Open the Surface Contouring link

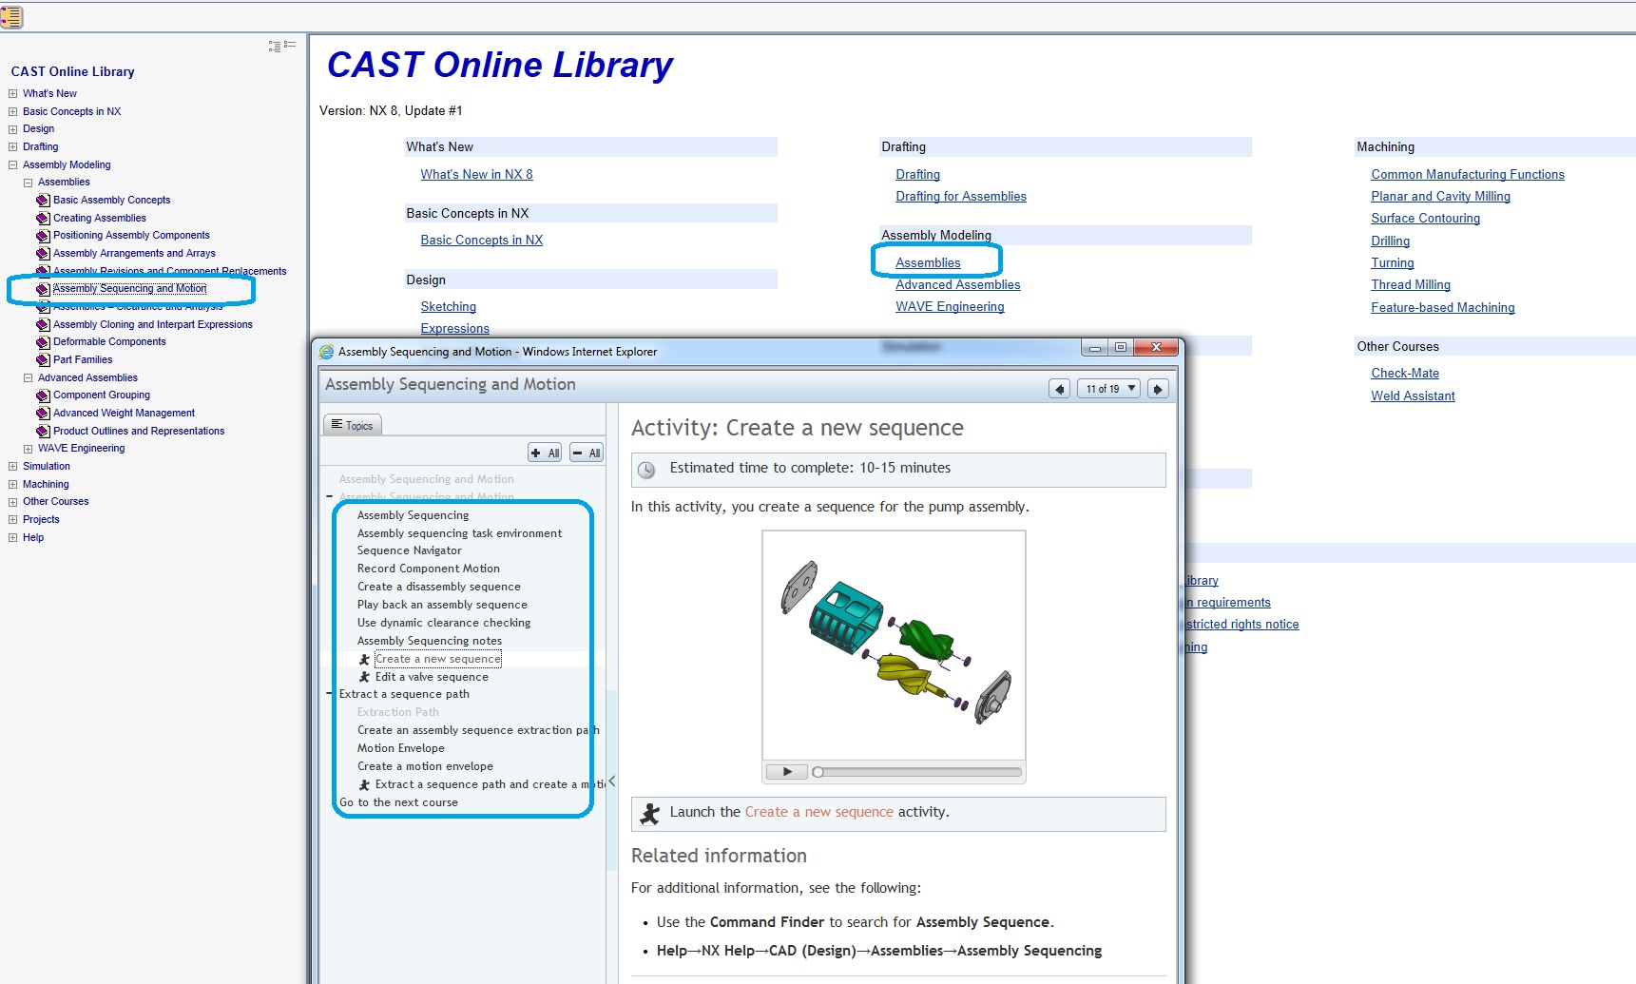[x=1425, y=219]
